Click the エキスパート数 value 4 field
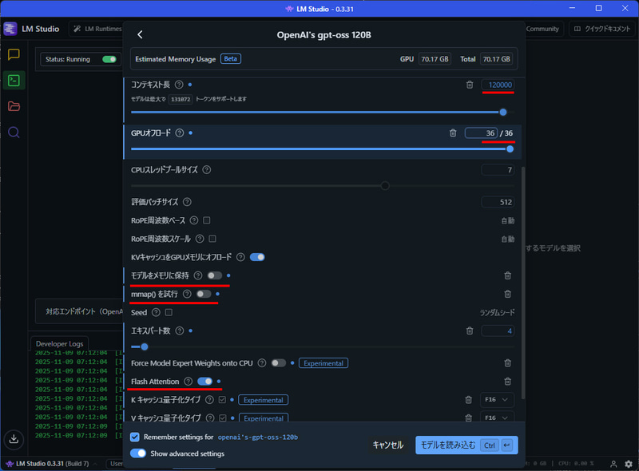The image size is (639, 471). click(x=498, y=330)
